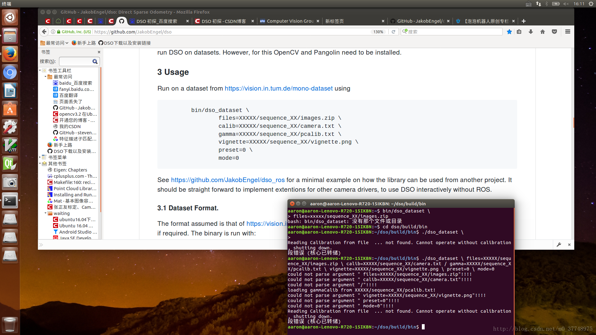Launch Qt Creator from dock

point(10,164)
